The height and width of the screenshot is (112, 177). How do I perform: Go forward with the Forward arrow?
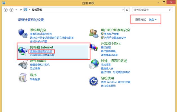coord(11,10)
